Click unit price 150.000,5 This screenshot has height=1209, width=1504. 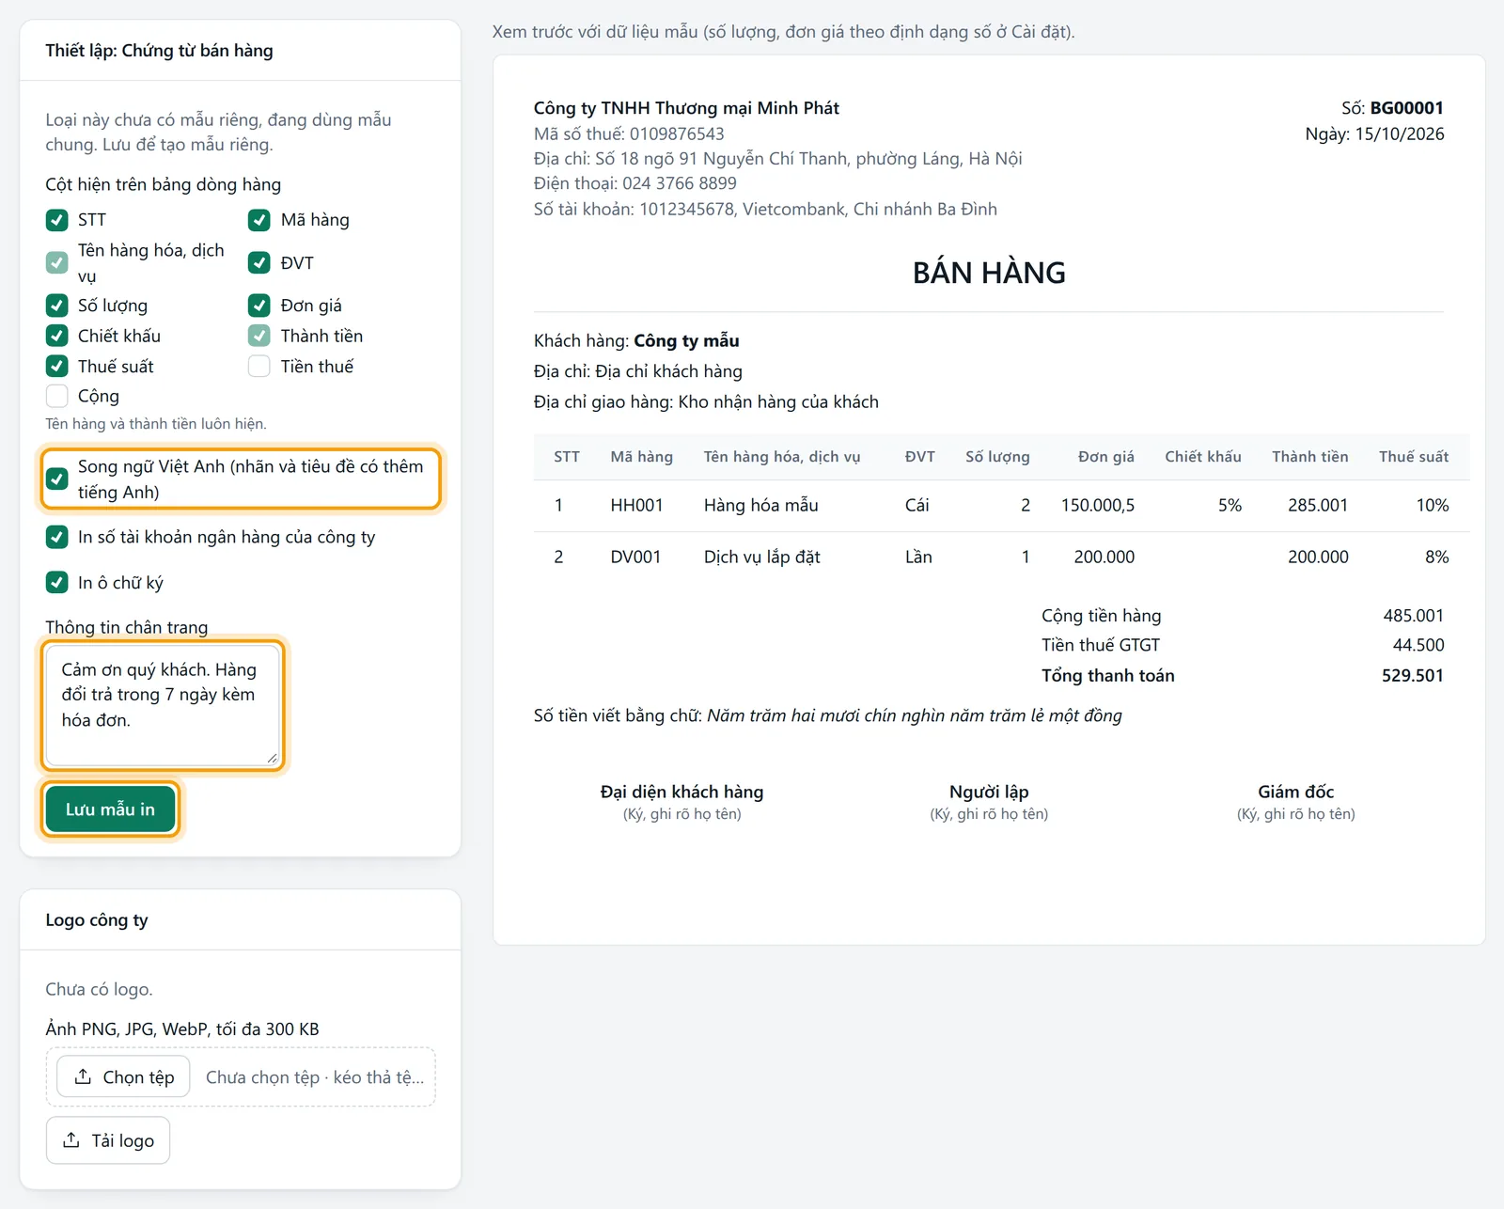coord(1098,506)
